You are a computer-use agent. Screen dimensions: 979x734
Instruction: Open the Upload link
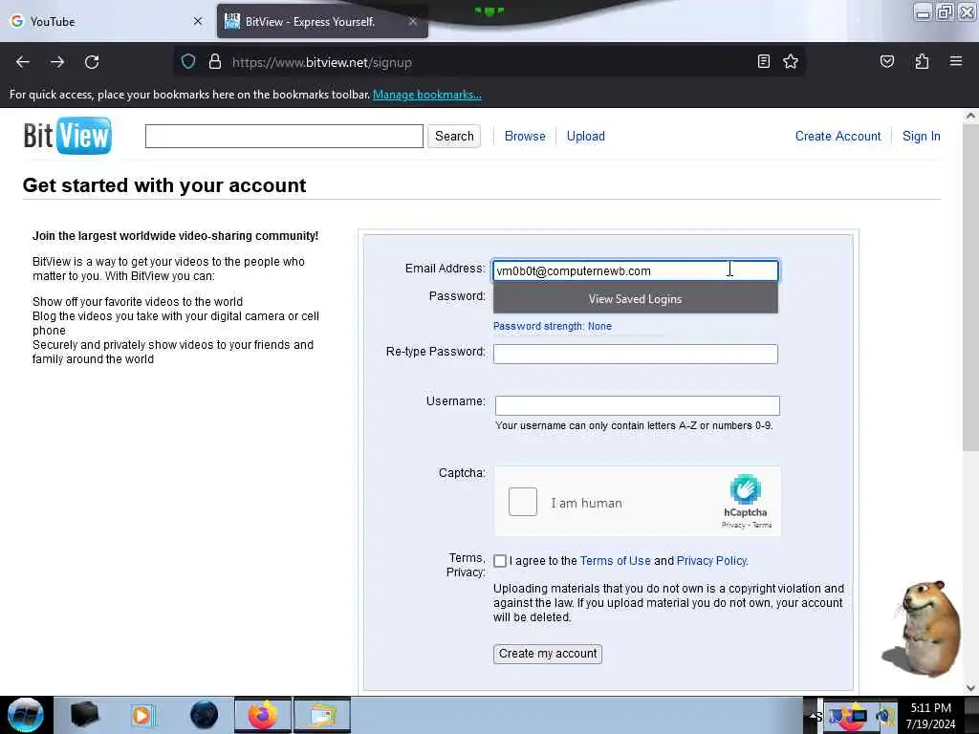coord(586,136)
